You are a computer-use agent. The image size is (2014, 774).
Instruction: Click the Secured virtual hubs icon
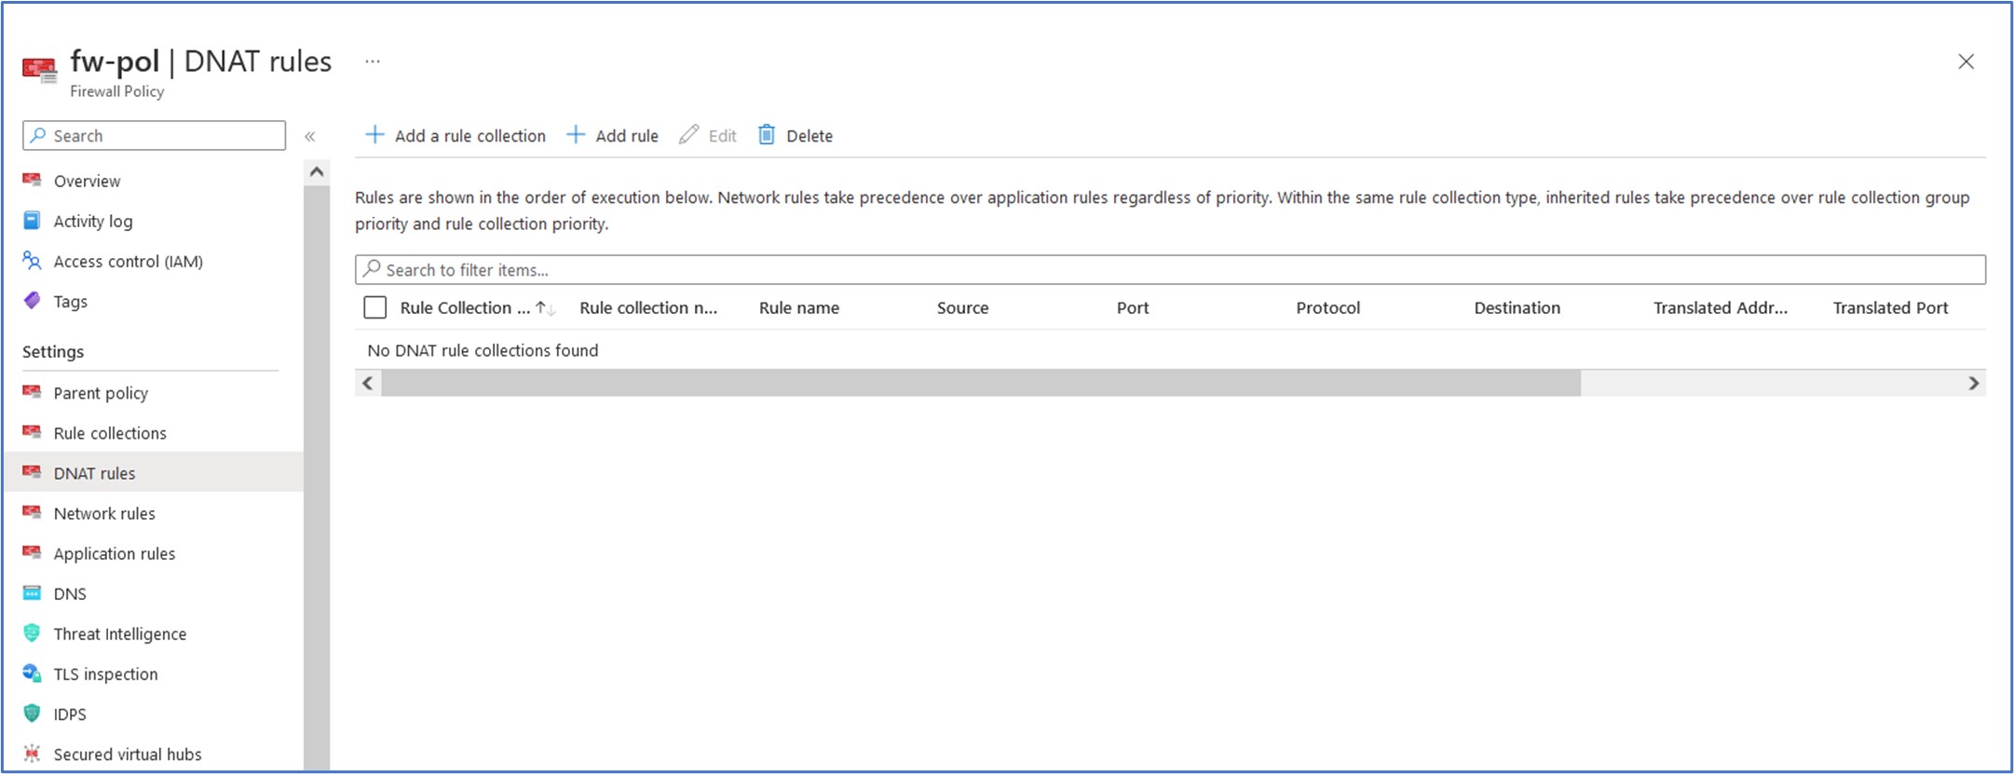33,754
